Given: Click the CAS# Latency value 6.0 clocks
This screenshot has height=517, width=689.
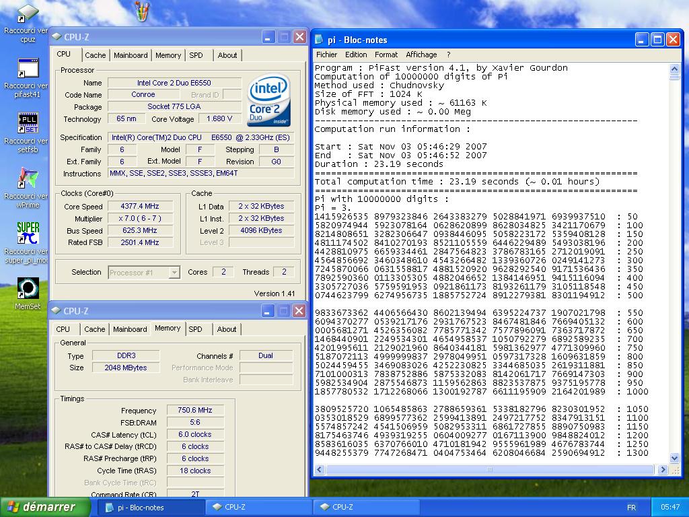Looking at the screenshot, I should click(x=195, y=434).
